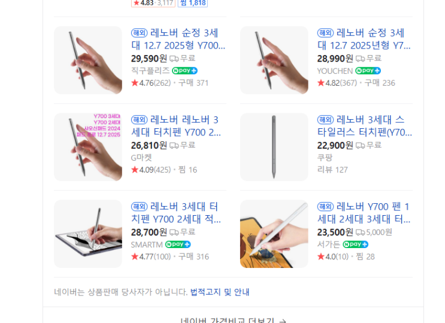Click star rating icon showing 4.09
Image resolution: width=445 pixels, height=323 pixels.
tap(135, 170)
